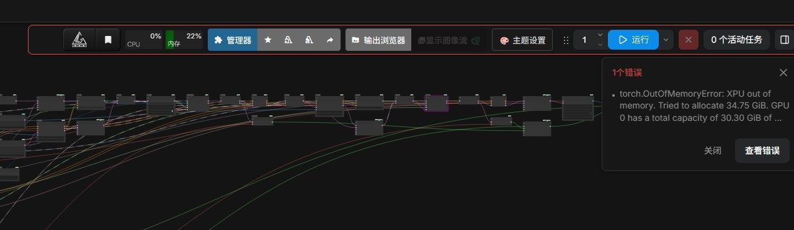Select the purple-outlined node in the graph
This screenshot has height=230, width=794.
click(x=437, y=104)
